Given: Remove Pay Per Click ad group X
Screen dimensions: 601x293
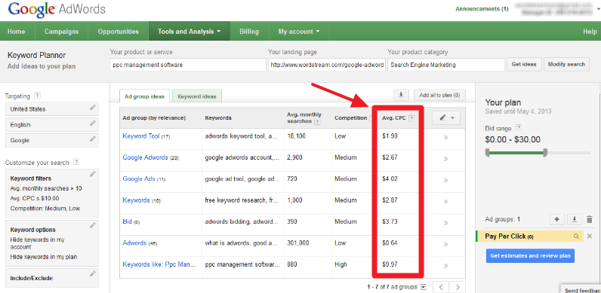Looking at the screenshot, I should (590, 237).
